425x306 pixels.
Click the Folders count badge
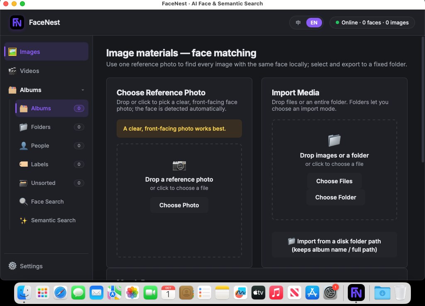click(x=79, y=127)
